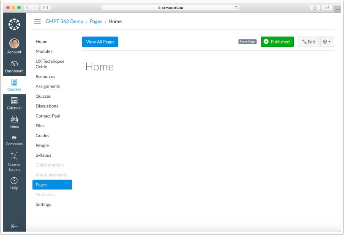Click Home breadcrumb text
The image size is (344, 235).
(115, 21)
